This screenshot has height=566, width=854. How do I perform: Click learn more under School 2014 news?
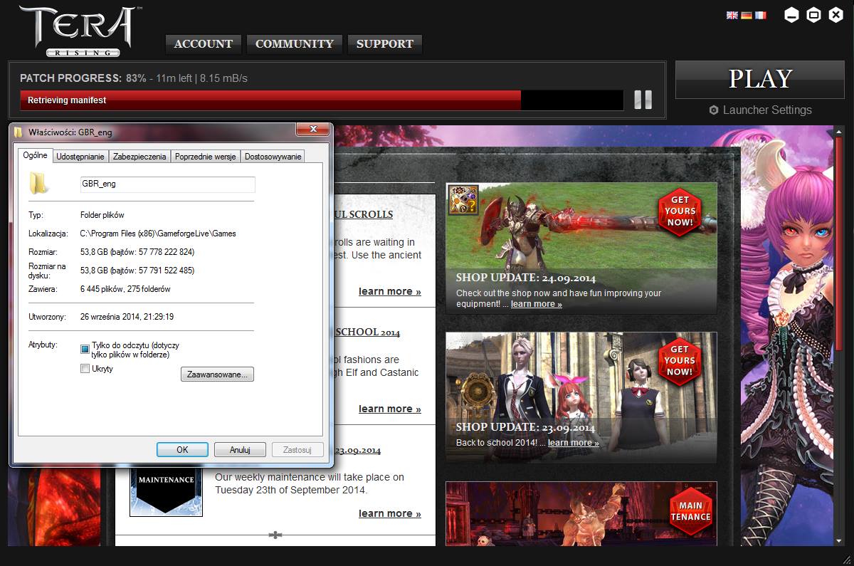[x=389, y=409]
